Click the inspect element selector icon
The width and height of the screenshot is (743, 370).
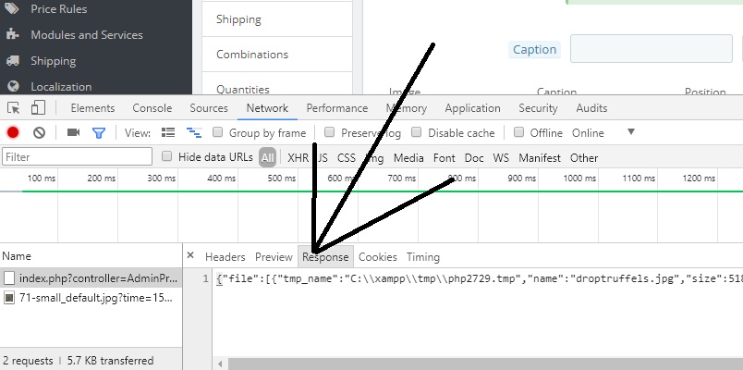(14, 108)
